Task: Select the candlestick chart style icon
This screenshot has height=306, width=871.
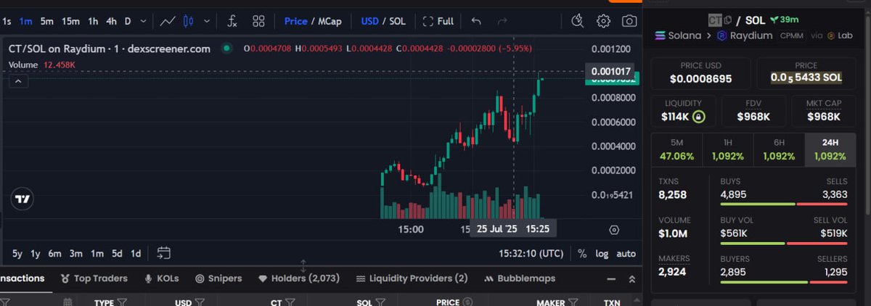Action: pos(189,21)
